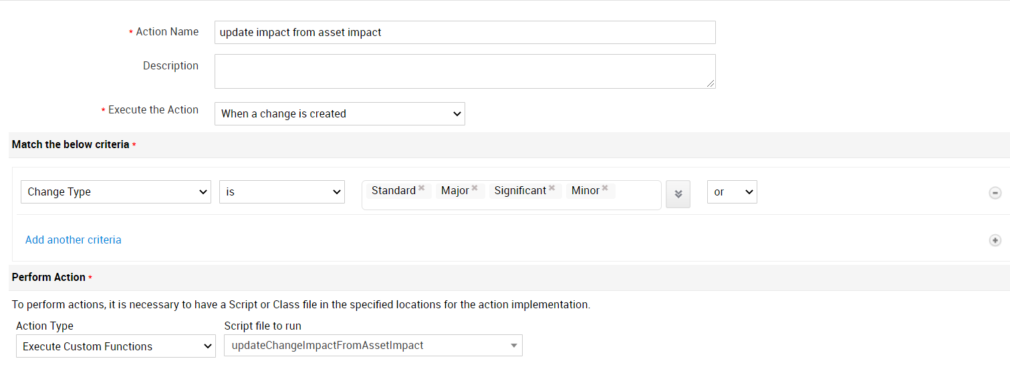Open the Script file to run dropdown

tap(373, 346)
